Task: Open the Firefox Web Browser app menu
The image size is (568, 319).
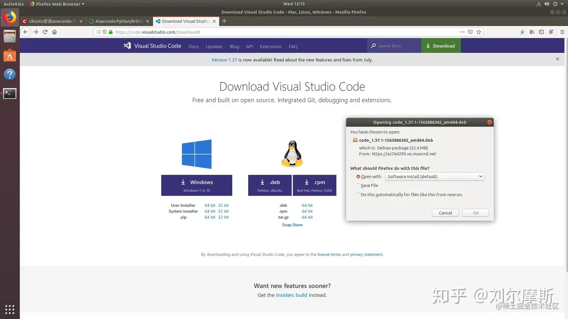Action: coord(57,4)
